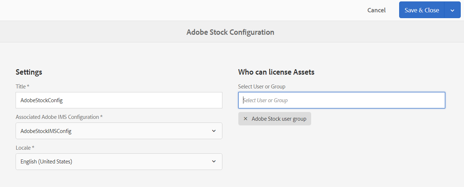Open the English (United States) locale dropdown

(x=119, y=162)
